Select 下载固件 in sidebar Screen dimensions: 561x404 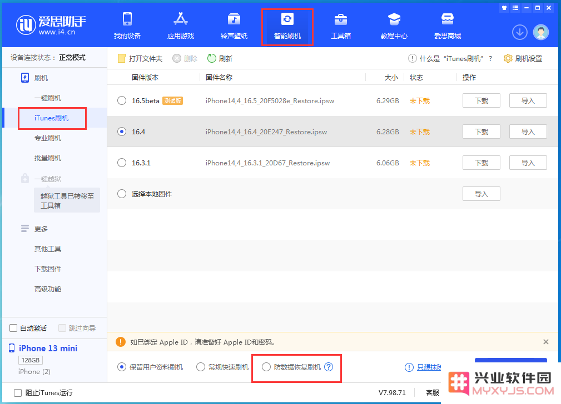[x=48, y=269]
